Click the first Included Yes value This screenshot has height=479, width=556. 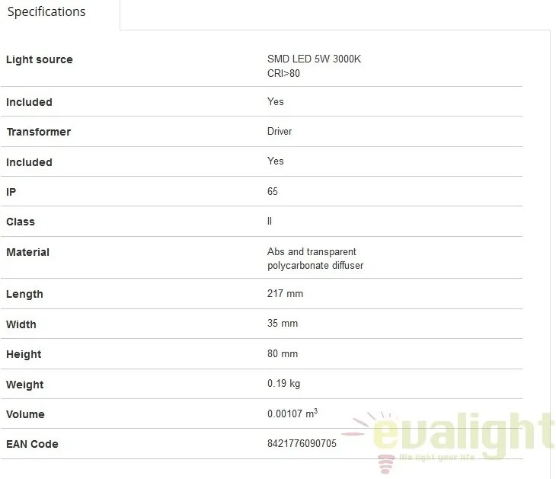coord(276,102)
